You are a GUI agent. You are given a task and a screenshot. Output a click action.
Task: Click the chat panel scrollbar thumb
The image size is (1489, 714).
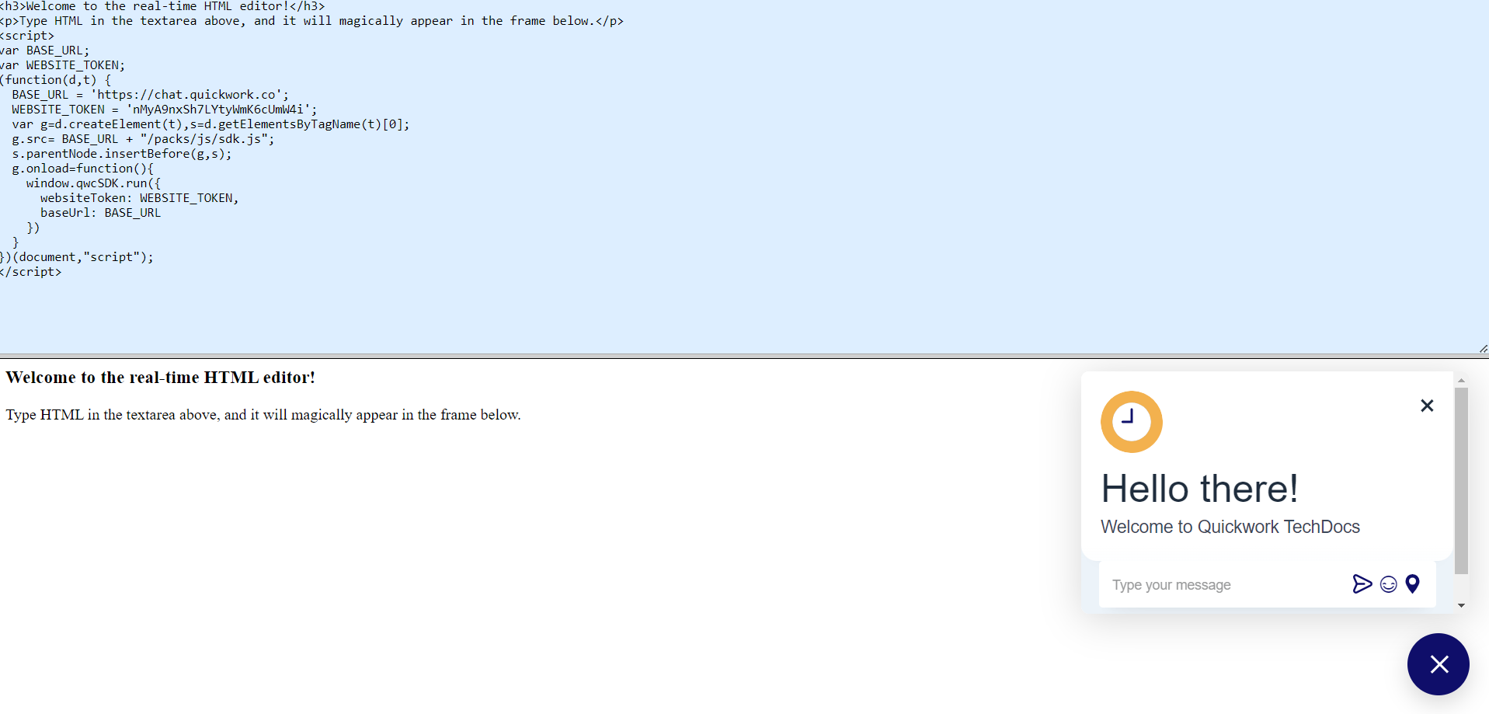click(x=1461, y=480)
